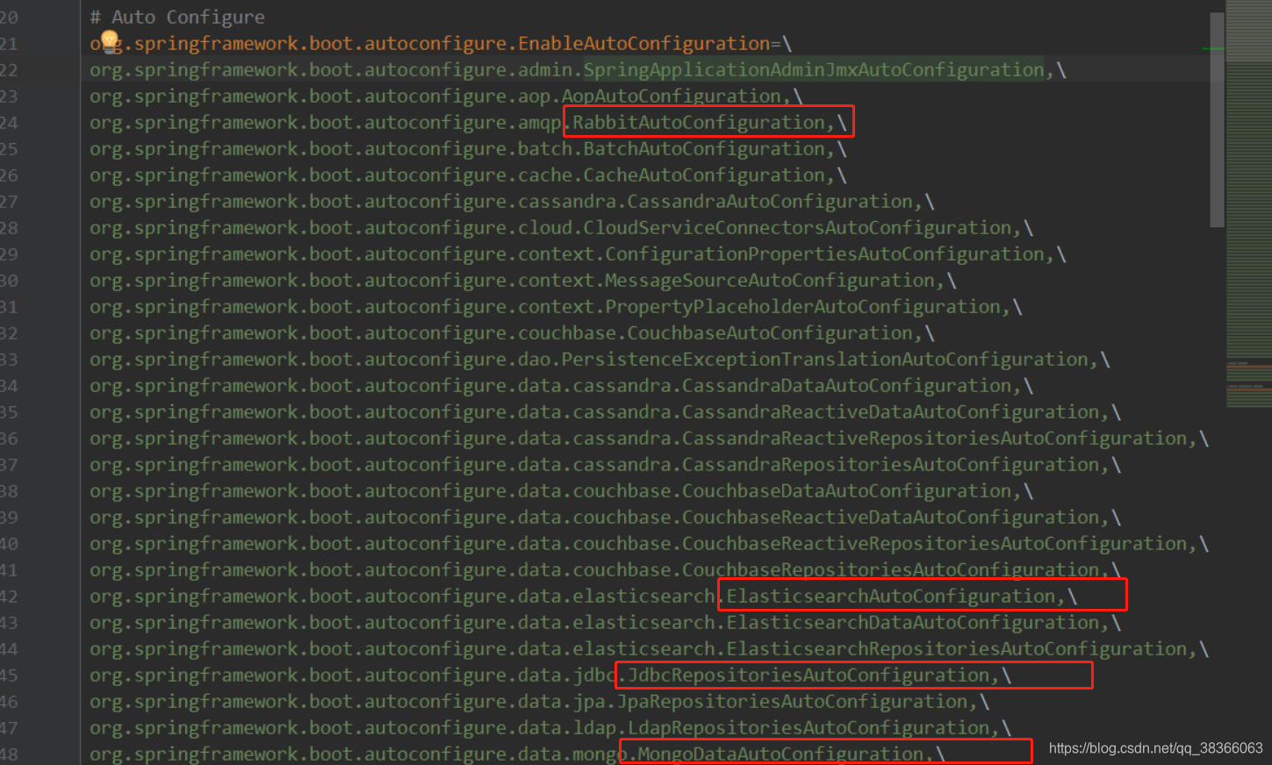Click MessageSourceAutoConfiguration text
The height and width of the screenshot is (765, 1272).
(770, 280)
